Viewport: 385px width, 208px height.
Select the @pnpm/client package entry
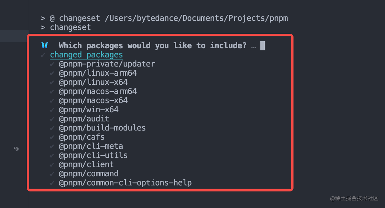[x=86, y=165]
